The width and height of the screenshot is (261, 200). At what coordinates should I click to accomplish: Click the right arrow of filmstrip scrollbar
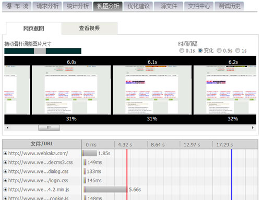253,128
